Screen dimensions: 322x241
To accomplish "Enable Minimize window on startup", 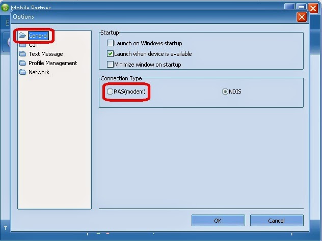I will click(110, 65).
